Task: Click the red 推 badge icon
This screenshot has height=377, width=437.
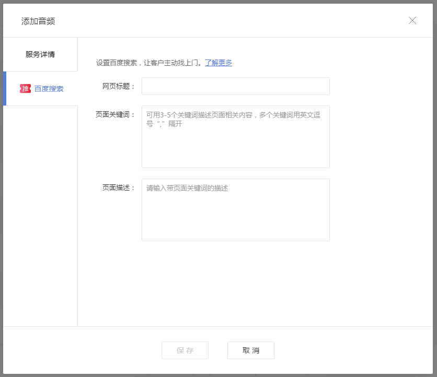Action: tap(25, 89)
